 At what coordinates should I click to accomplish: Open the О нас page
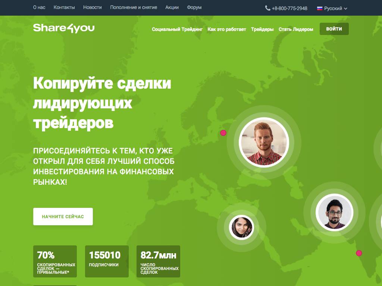[x=39, y=7]
